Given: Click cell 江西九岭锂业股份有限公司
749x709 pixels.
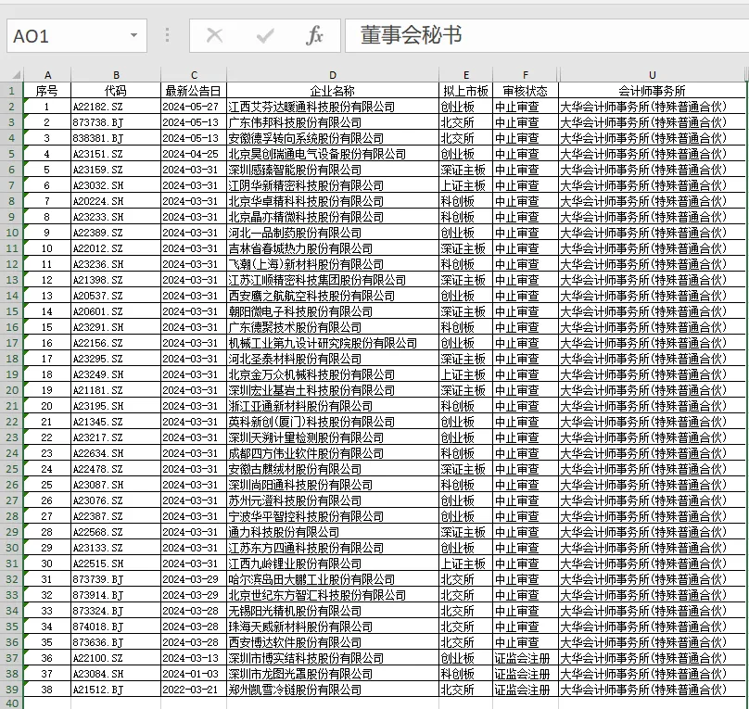Looking at the screenshot, I should 333,563.
